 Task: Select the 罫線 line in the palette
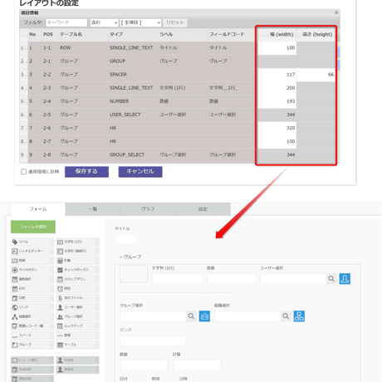(x=77, y=335)
